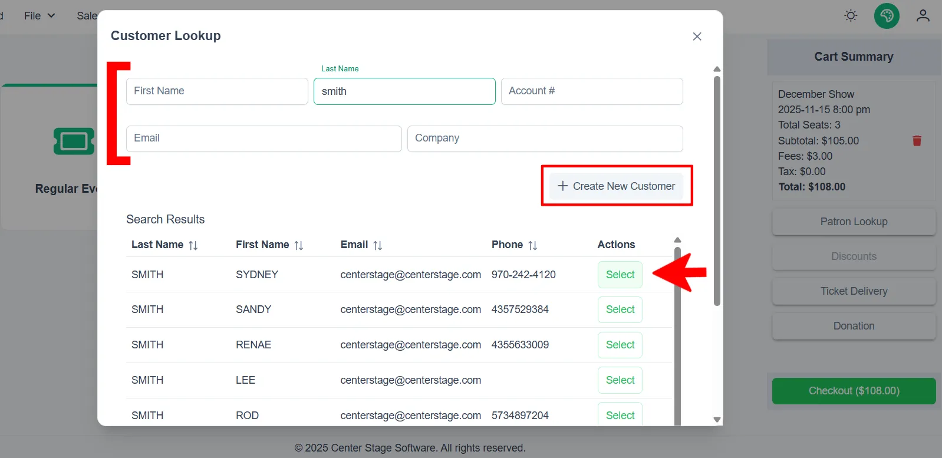Click the Company search field
The height and width of the screenshot is (458, 942).
(545, 139)
